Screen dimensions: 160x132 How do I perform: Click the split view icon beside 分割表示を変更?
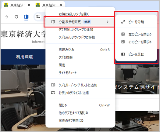coord(53,22)
